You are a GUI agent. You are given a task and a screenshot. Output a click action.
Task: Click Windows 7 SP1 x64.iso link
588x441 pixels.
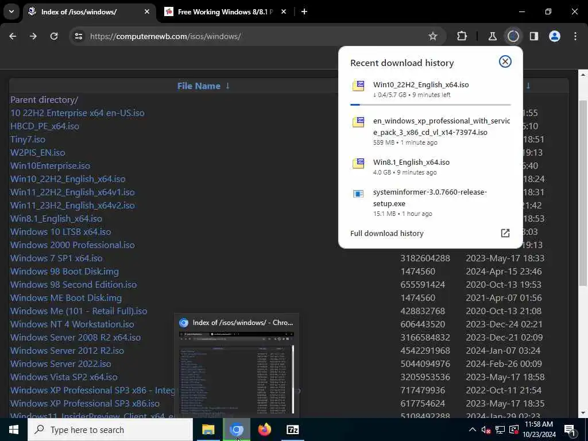point(56,258)
